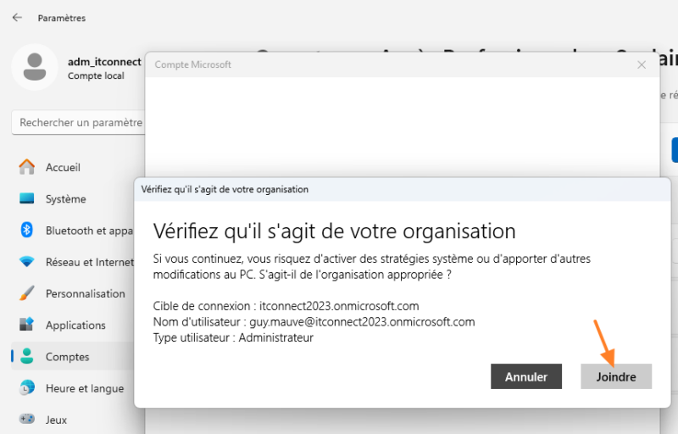Select the Réseau et Internet wifi icon

click(x=27, y=262)
